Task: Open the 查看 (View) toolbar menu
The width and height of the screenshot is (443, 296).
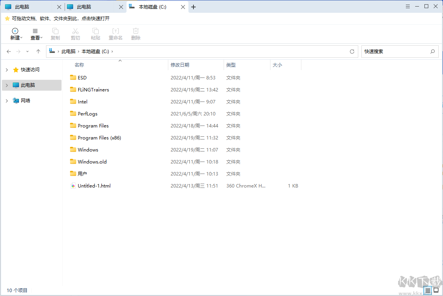Action: 35,31
